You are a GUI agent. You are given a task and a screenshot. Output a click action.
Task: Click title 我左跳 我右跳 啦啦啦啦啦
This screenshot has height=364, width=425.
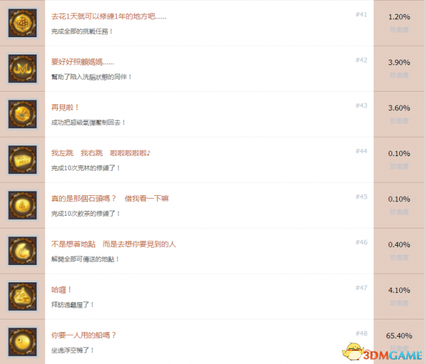pos(101,153)
